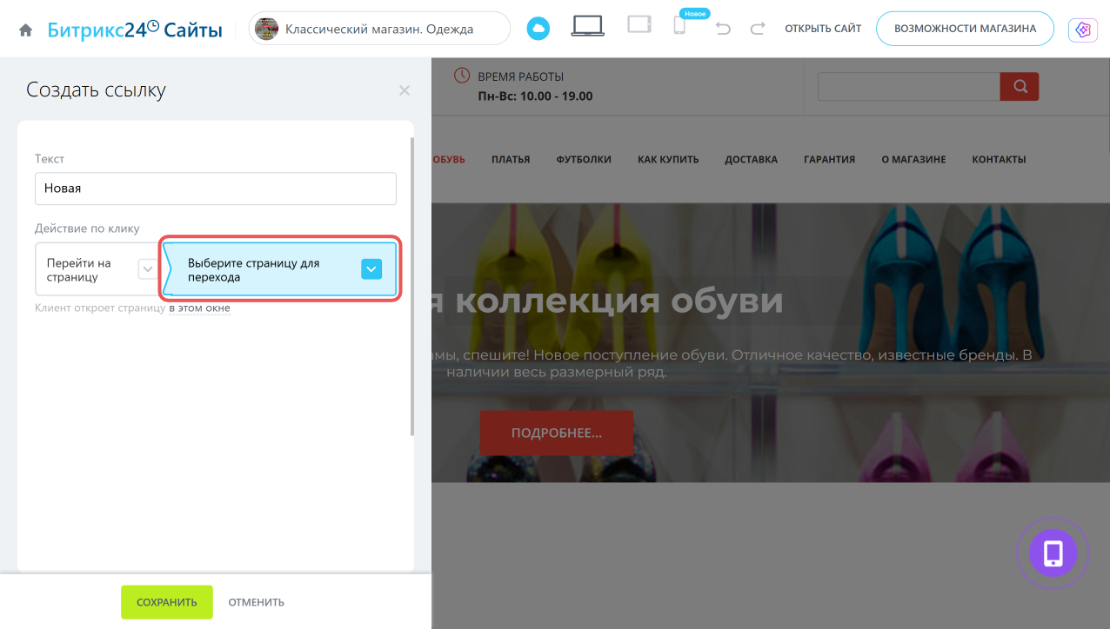The image size is (1110, 629).
Task: Open the Перейти на страницу action dropdown
Action: coord(97,269)
